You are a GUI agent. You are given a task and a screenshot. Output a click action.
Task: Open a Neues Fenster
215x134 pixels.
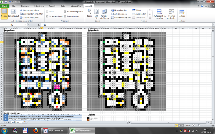pos(119,10)
